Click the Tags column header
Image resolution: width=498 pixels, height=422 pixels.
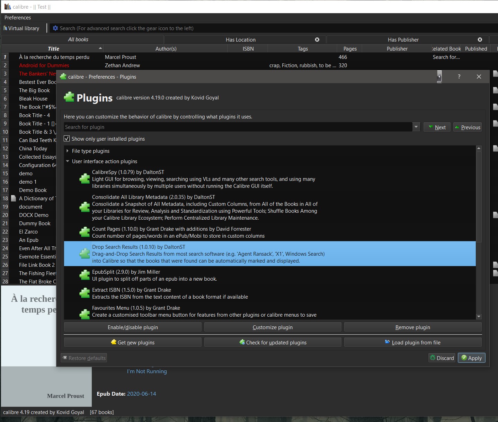(x=303, y=49)
